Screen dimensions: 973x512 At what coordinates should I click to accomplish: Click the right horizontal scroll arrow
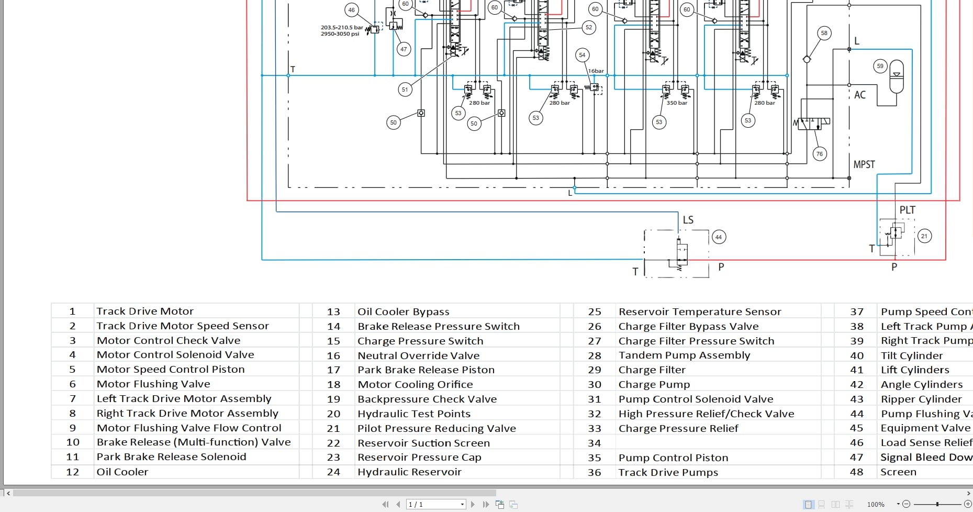click(x=968, y=493)
